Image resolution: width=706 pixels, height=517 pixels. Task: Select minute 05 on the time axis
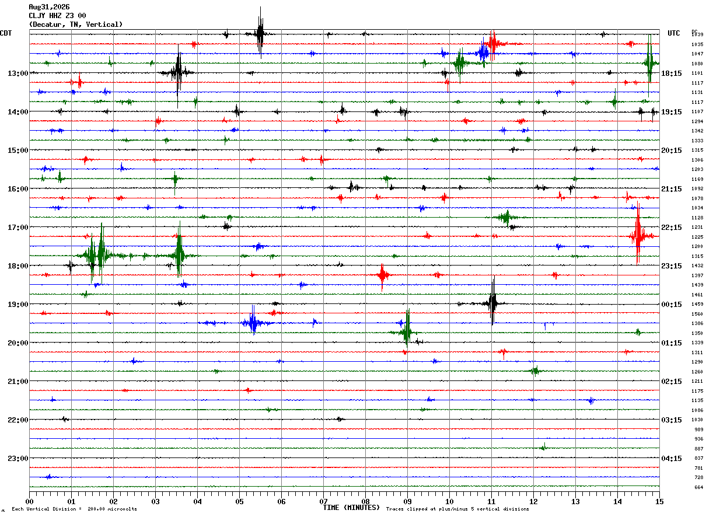pyautogui.click(x=239, y=501)
